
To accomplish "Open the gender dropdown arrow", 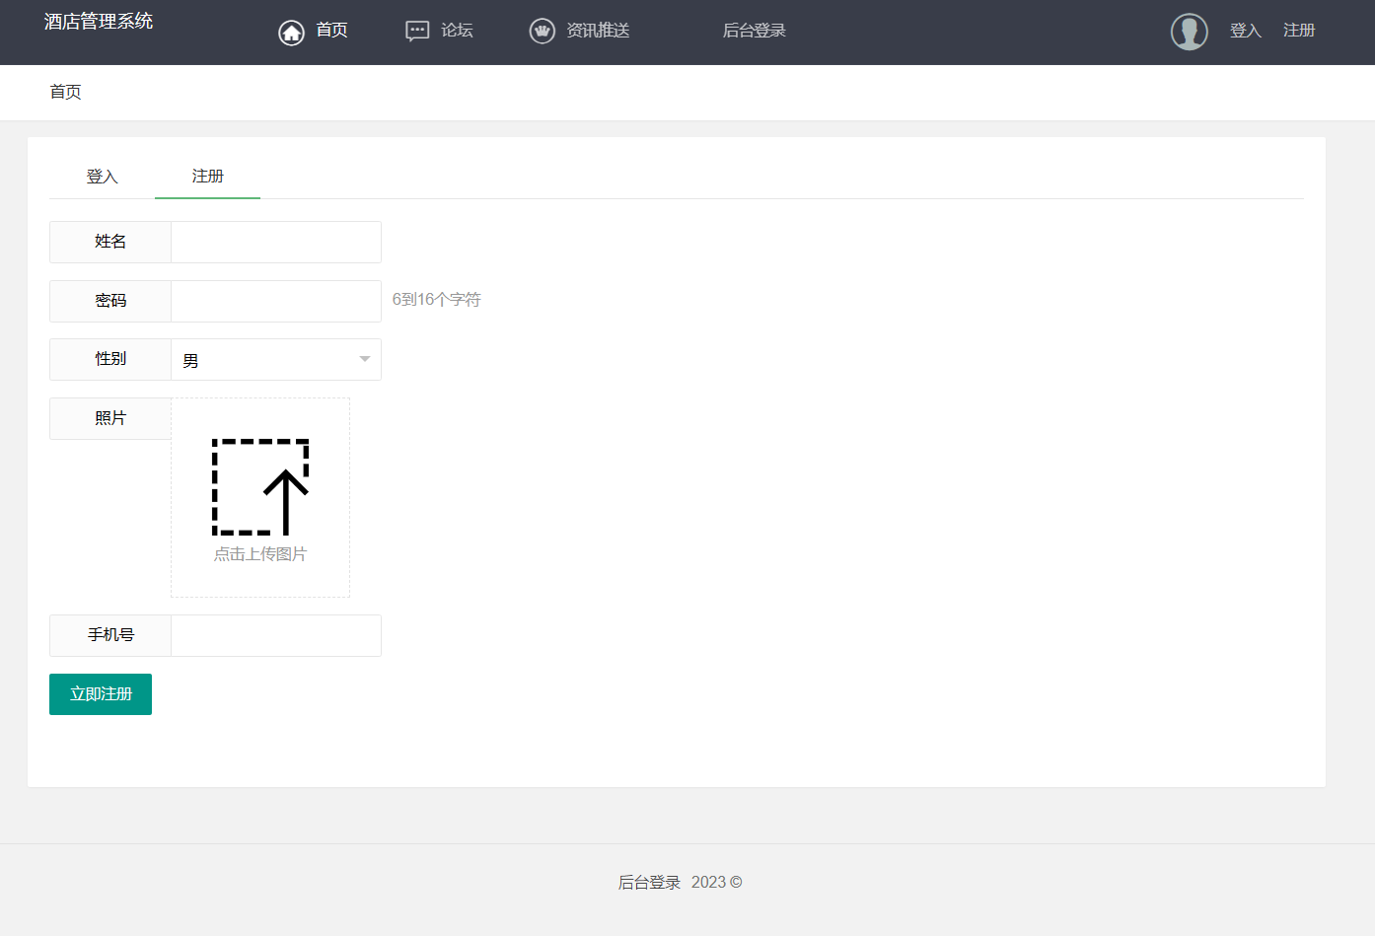I will 364,359.
